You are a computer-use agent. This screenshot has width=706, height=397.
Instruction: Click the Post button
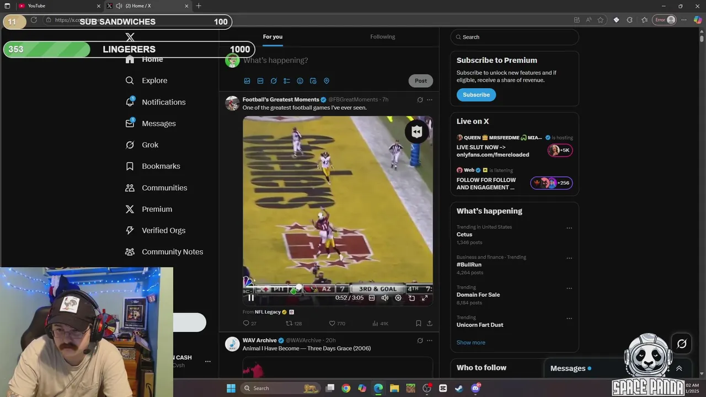pos(421,81)
